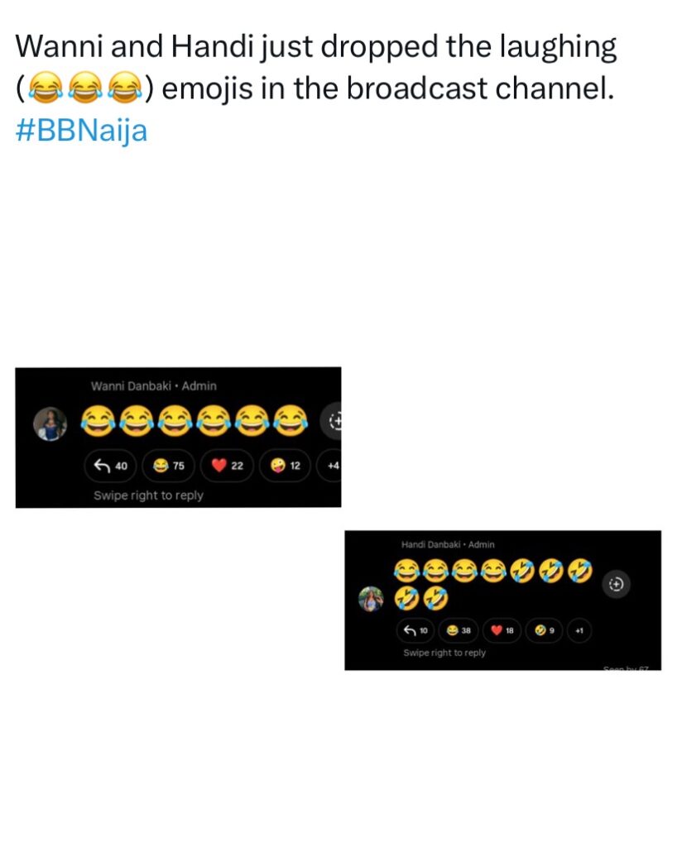Open replies count 10 on Handi's message
The image size is (682, 847).
pyautogui.click(x=415, y=630)
